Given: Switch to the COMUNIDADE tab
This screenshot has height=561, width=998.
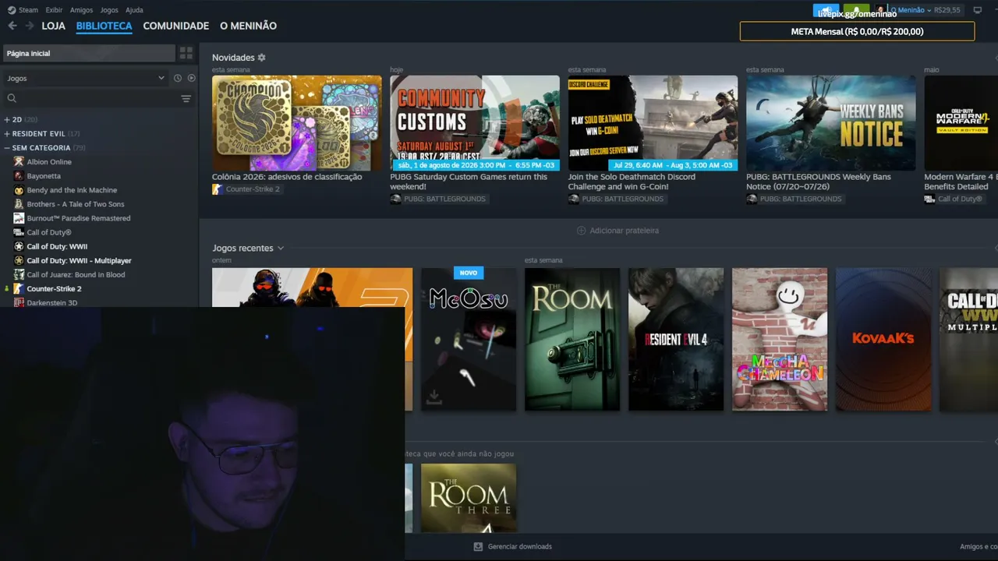Looking at the screenshot, I should [x=176, y=26].
